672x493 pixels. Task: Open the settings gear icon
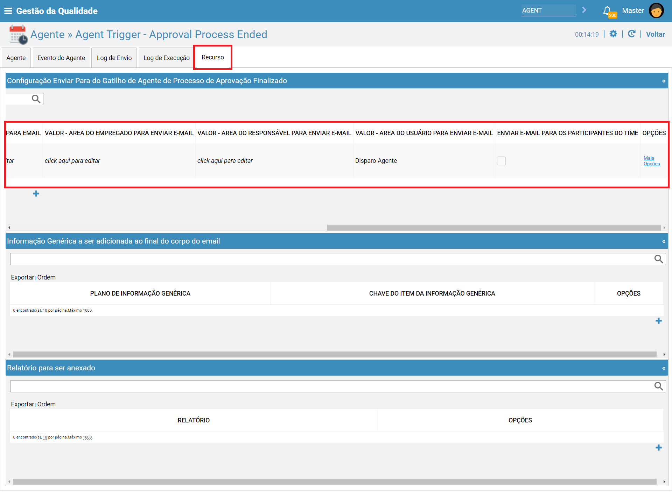pos(613,34)
